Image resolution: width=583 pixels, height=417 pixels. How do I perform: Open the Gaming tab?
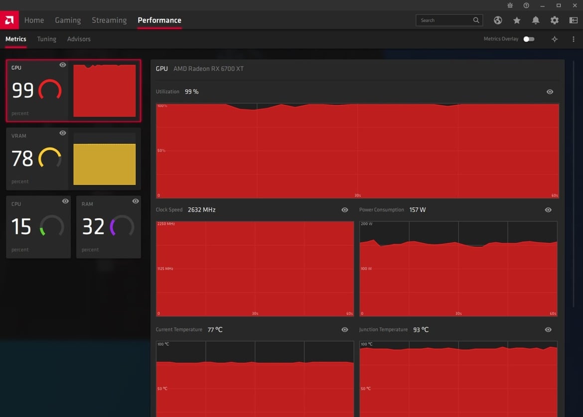pyautogui.click(x=68, y=20)
